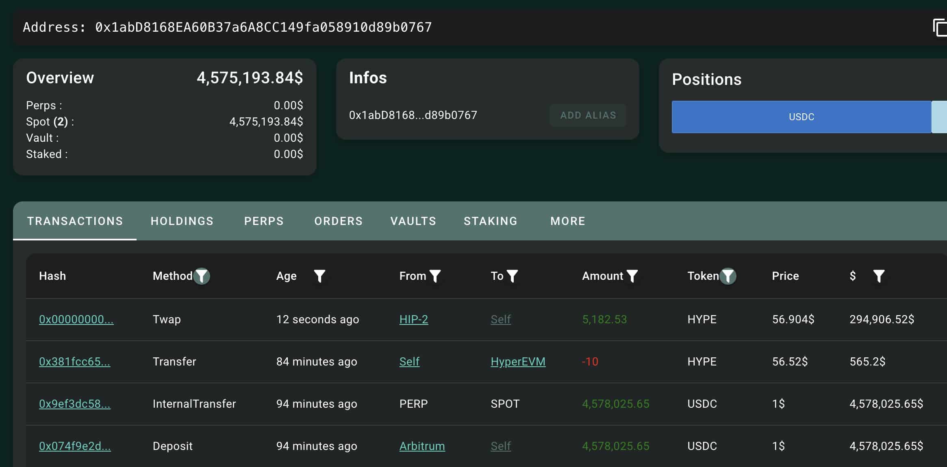Viewport: 947px width, 467px height.
Task: Open the Age column filter
Action: pos(319,276)
